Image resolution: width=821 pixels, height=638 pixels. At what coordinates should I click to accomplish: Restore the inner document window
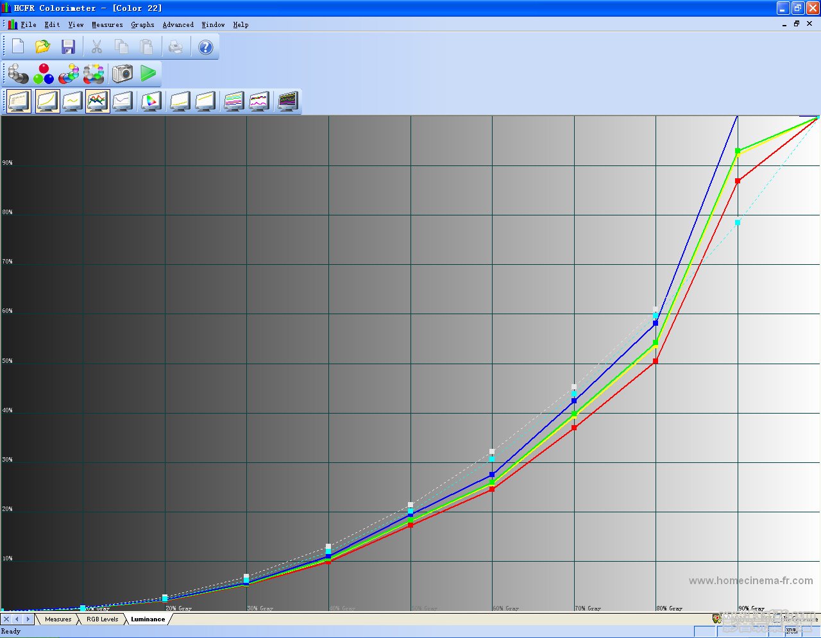pos(797,24)
